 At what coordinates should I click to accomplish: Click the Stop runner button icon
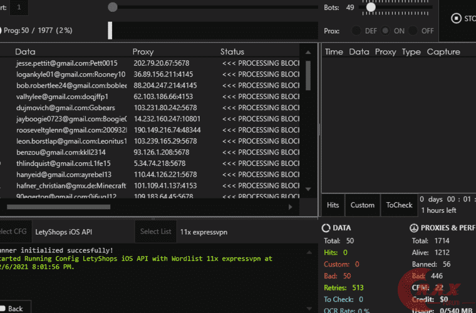click(x=456, y=18)
